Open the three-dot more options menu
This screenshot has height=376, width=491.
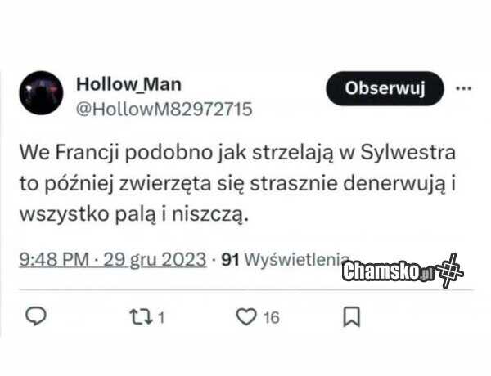coord(463,88)
